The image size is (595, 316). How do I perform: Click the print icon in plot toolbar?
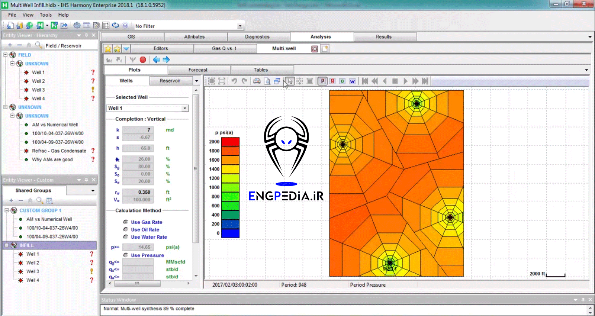pyautogui.click(x=257, y=81)
